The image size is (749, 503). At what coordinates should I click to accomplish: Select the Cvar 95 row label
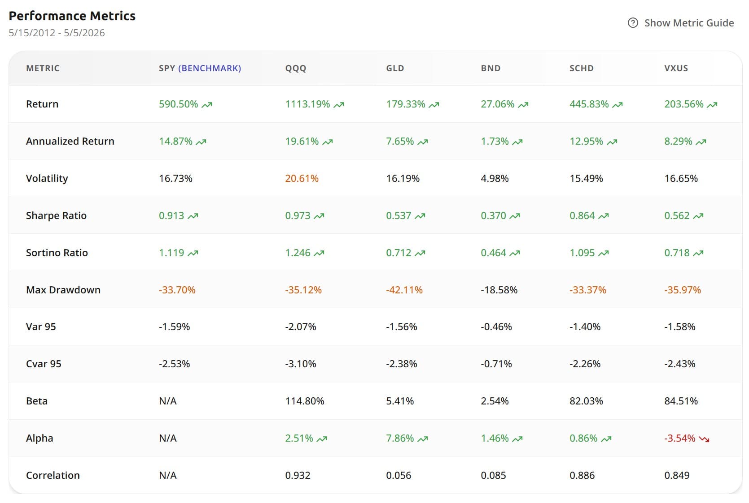44,364
